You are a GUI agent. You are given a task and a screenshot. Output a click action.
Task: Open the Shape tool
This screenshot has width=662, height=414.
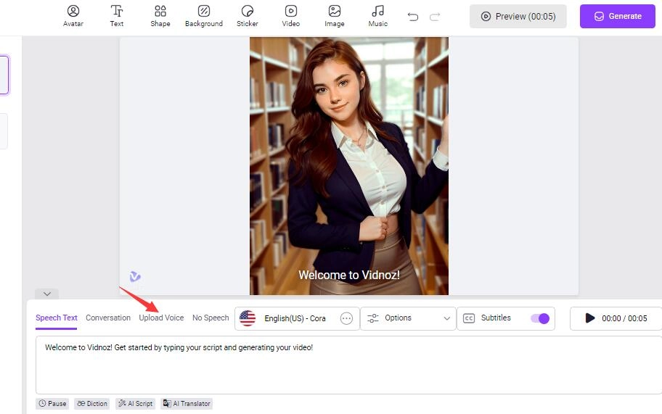160,16
